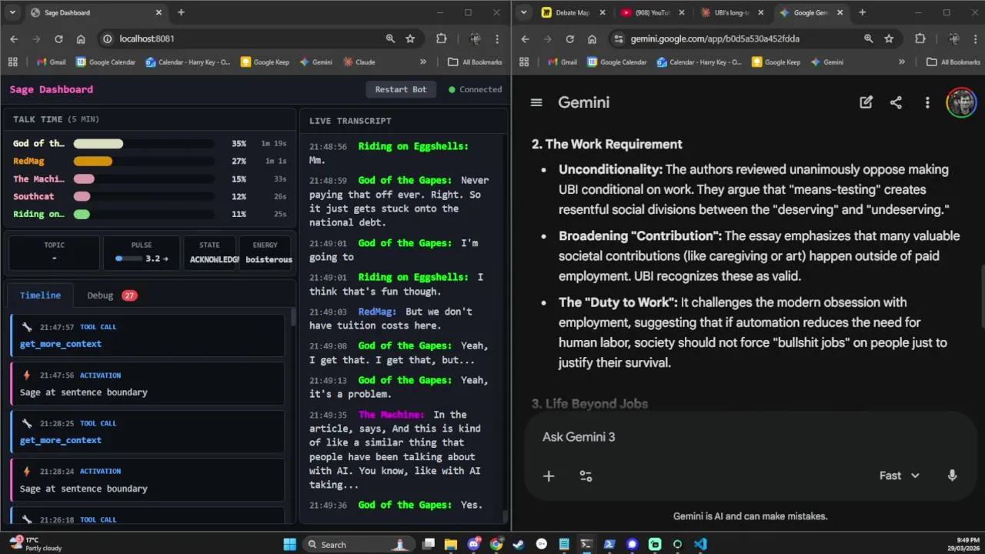Viewport: 985px width, 554px height.
Task: Expand hidden bookmarks chevron in left window
Action: tap(422, 62)
